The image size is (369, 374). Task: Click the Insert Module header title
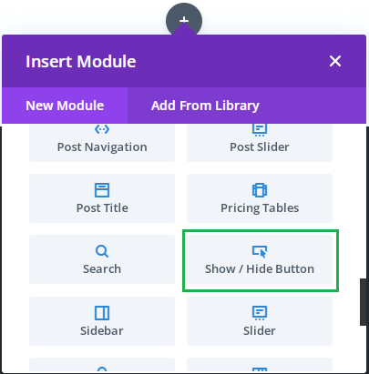tap(81, 61)
